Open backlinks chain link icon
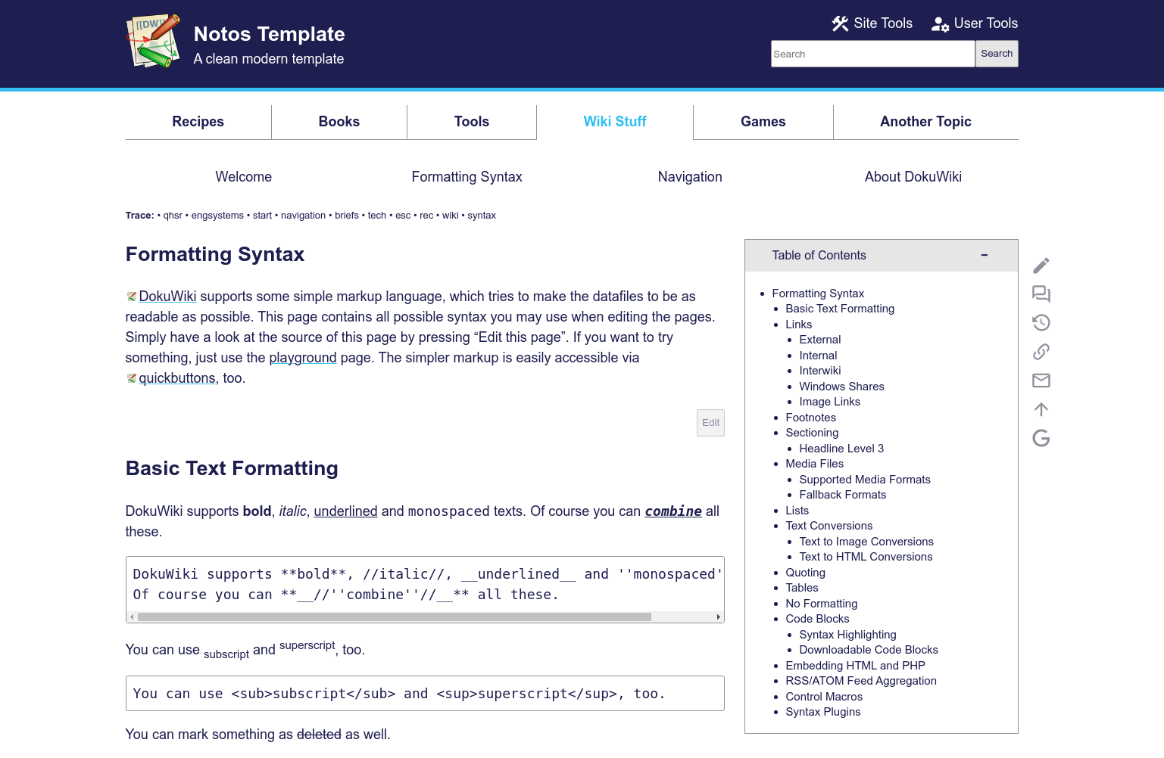This screenshot has width=1164, height=758. point(1041,352)
